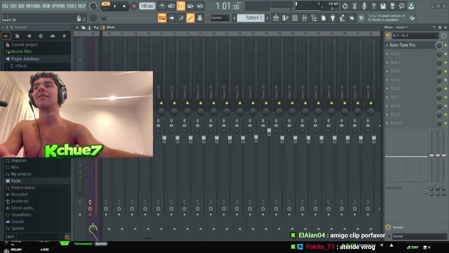This screenshot has height=253, width=449.
Task: Toggle auto scrolling arrow icon
Action: click(x=172, y=18)
